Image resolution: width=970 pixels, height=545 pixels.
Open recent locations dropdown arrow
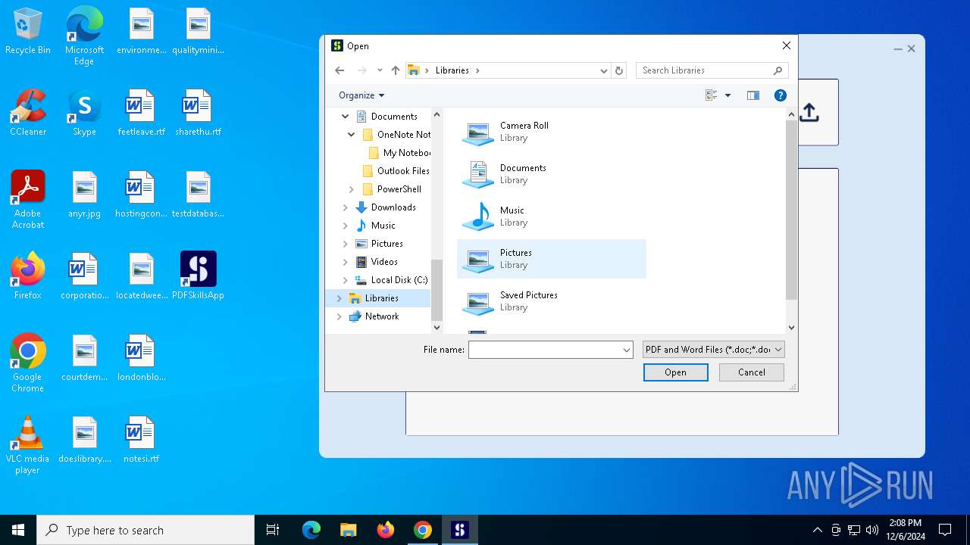coord(380,70)
